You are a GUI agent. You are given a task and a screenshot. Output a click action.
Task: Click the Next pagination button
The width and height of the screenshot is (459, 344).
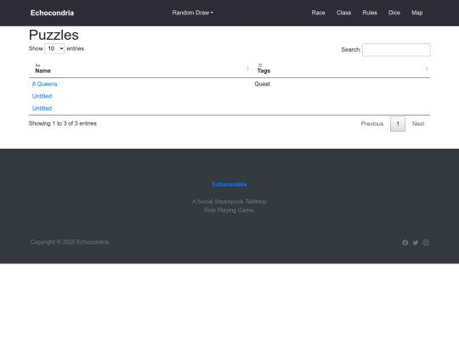pos(418,124)
